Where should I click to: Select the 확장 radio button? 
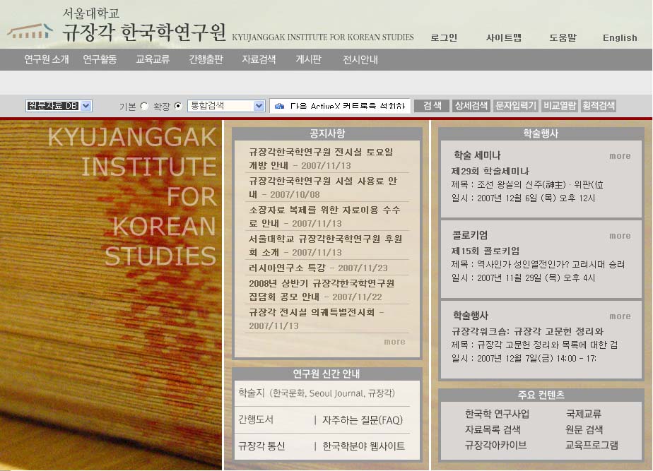click(178, 106)
